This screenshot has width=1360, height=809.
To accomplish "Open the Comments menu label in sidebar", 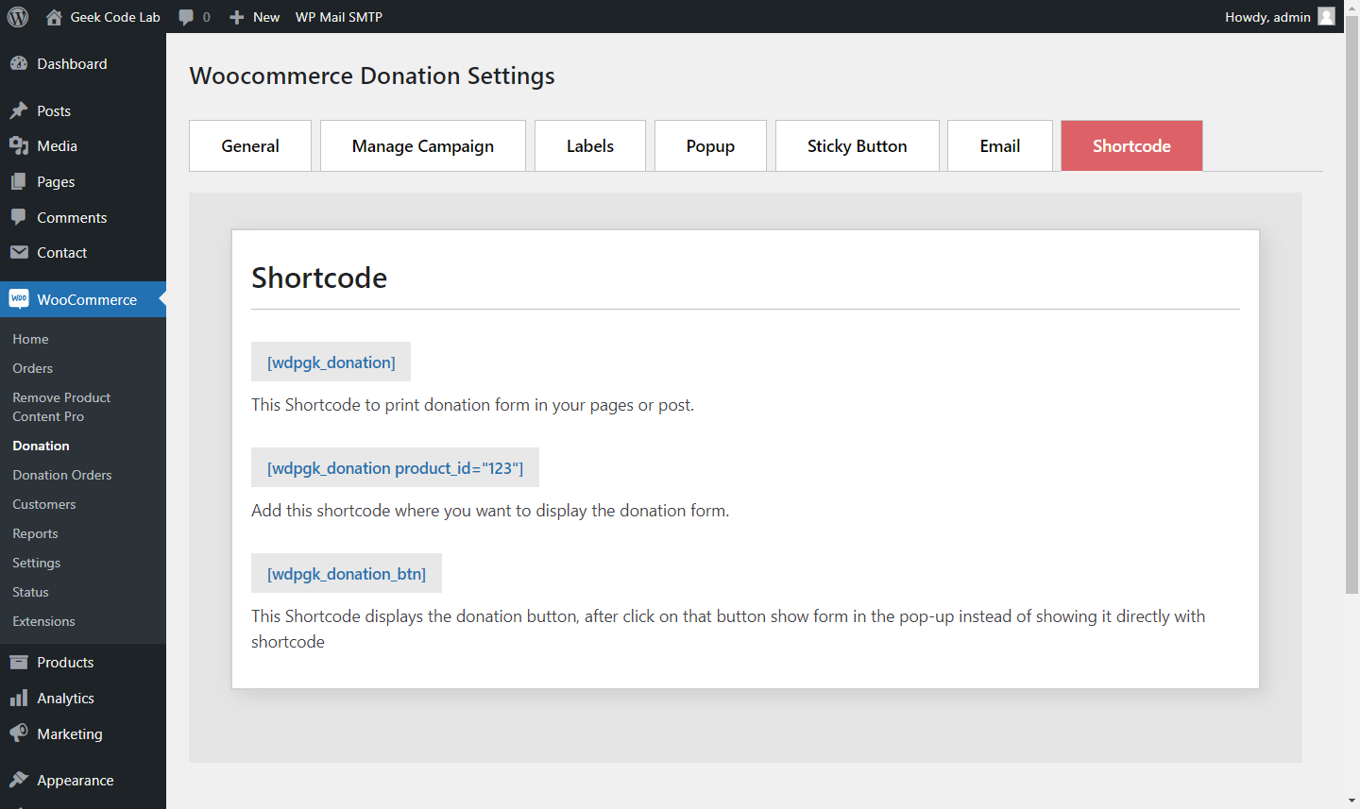I will click(x=72, y=217).
